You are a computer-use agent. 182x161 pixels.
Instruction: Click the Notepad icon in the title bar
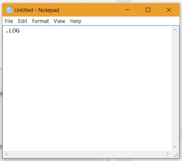(10, 10)
